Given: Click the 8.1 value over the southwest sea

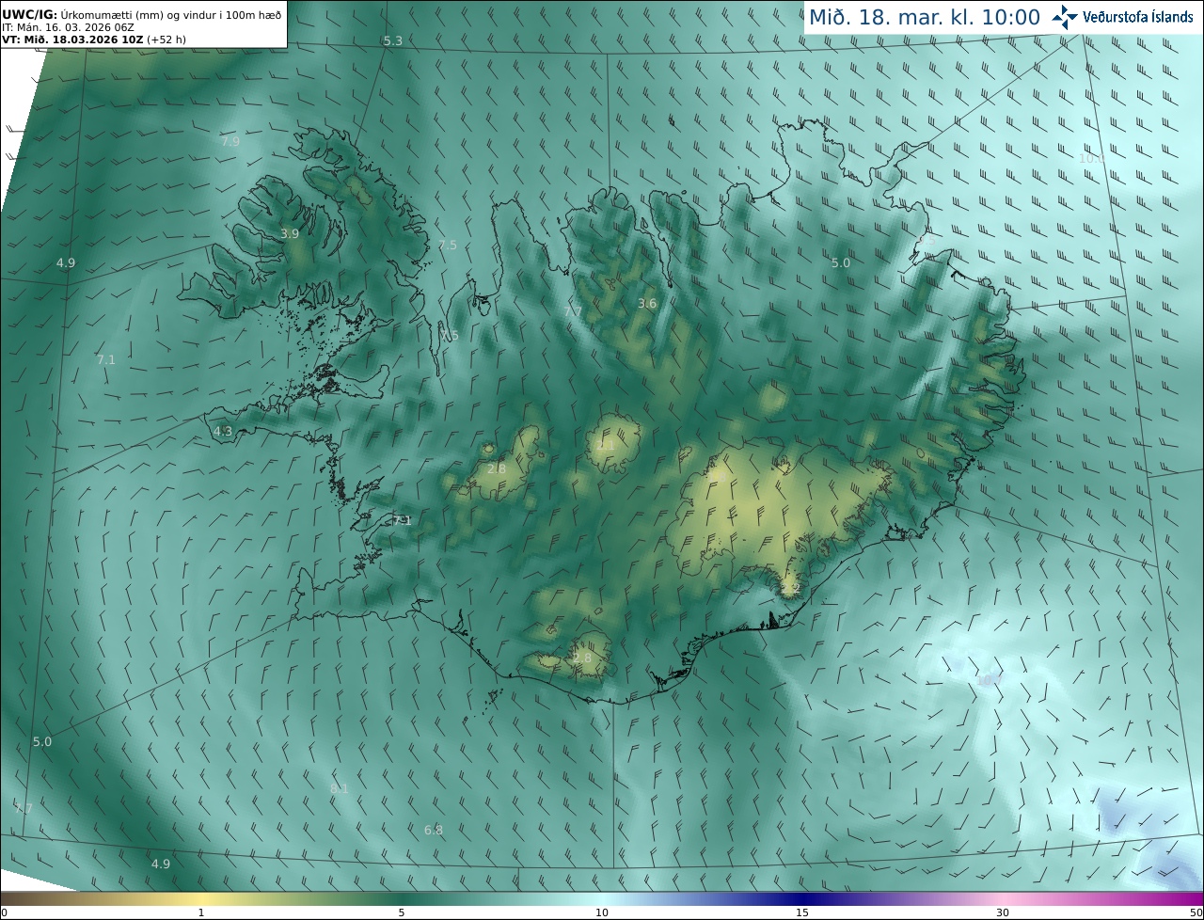Looking at the screenshot, I should click(x=340, y=788).
